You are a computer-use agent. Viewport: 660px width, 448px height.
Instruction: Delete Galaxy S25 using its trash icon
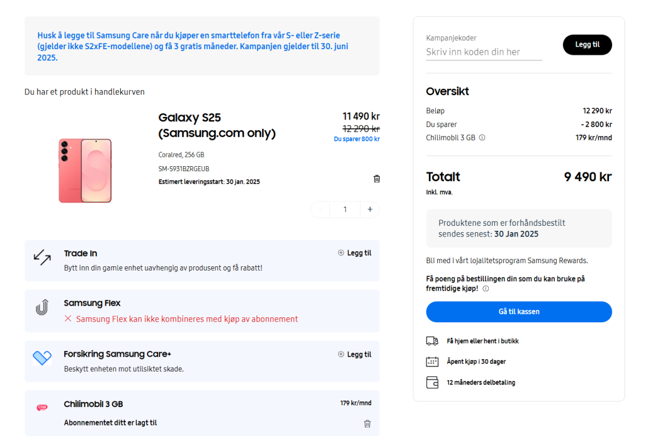tap(377, 179)
